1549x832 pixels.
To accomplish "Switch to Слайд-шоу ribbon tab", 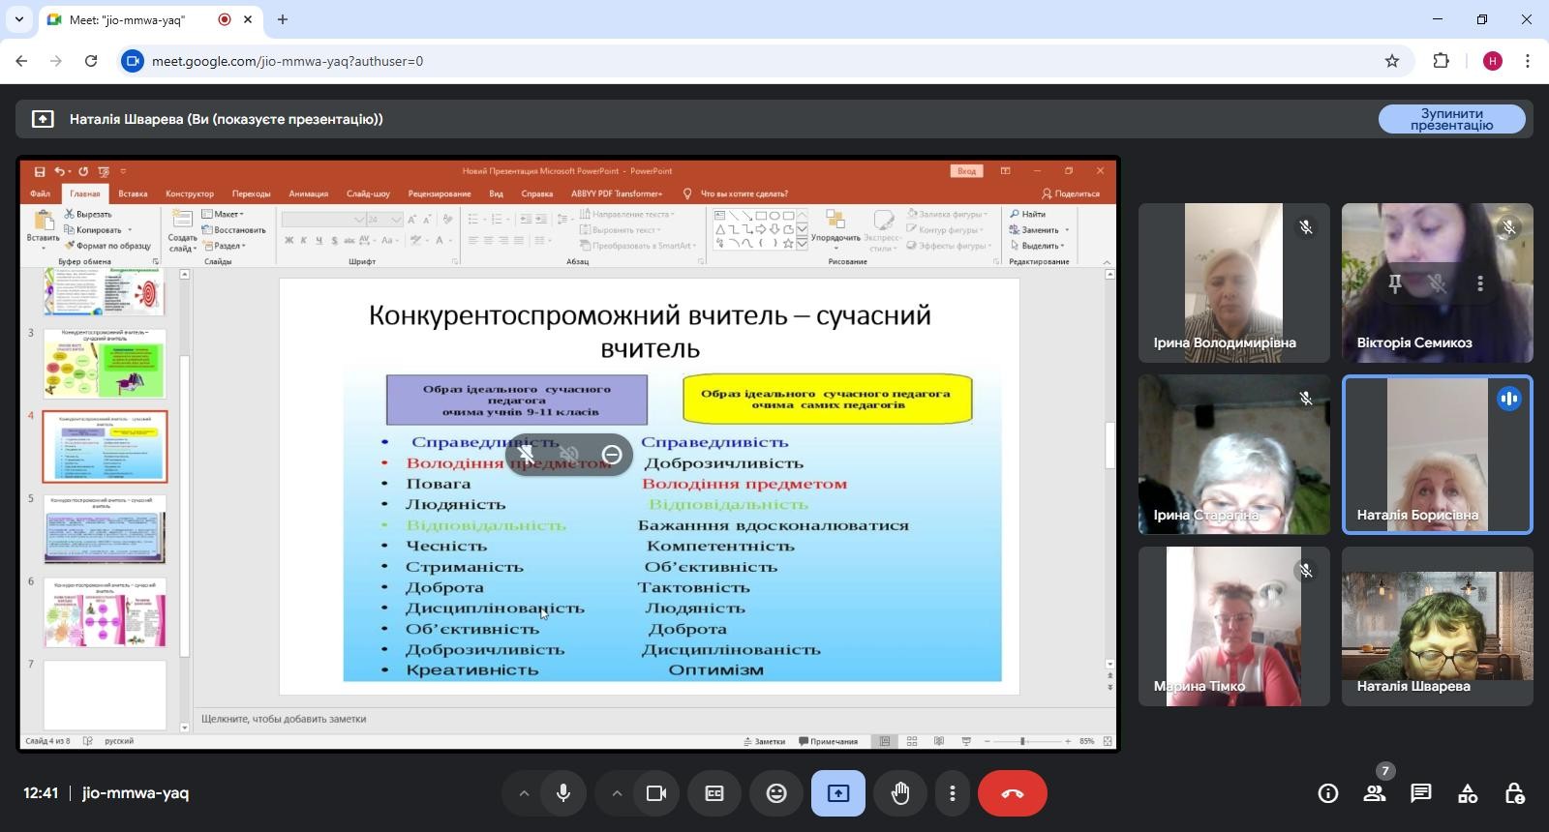I will click(x=368, y=193).
